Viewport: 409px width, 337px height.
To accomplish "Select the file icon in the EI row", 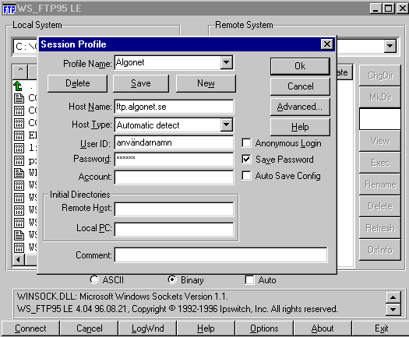I will tap(19, 135).
